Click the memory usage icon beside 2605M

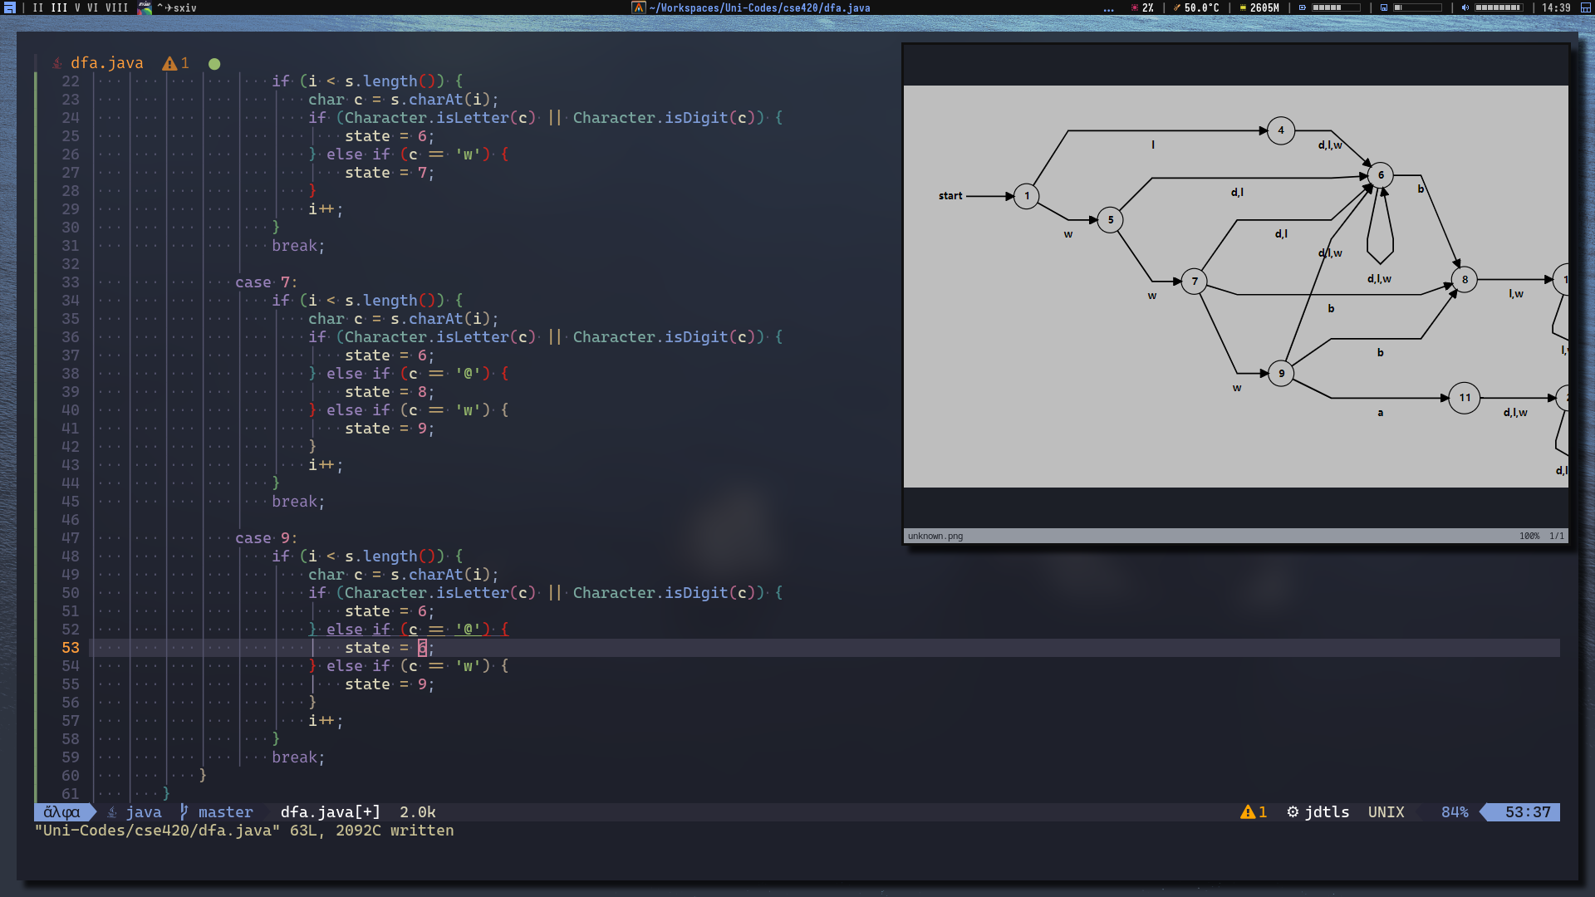(1243, 7)
